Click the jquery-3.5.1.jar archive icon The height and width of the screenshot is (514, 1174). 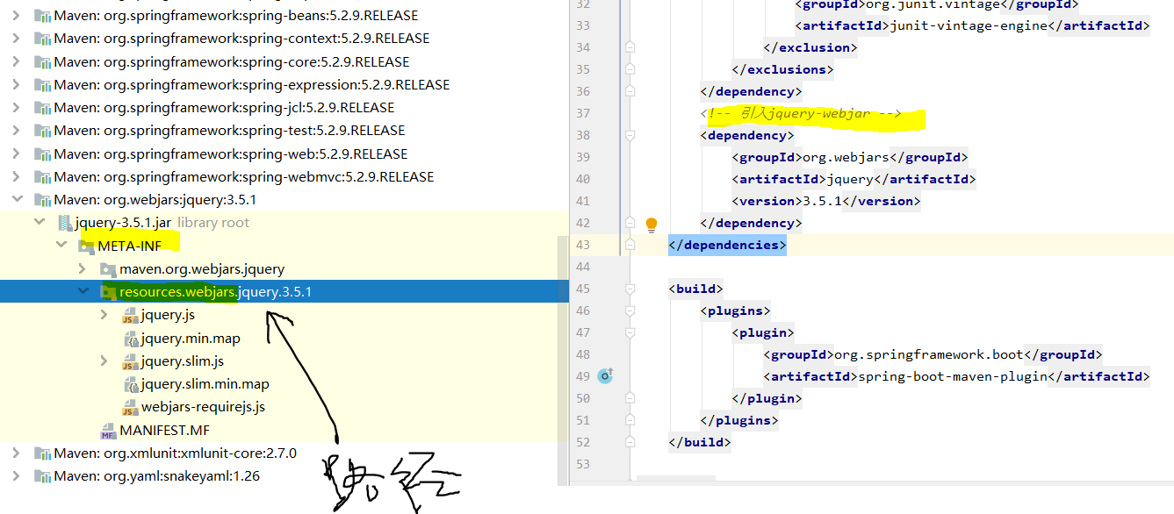(x=63, y=223)
